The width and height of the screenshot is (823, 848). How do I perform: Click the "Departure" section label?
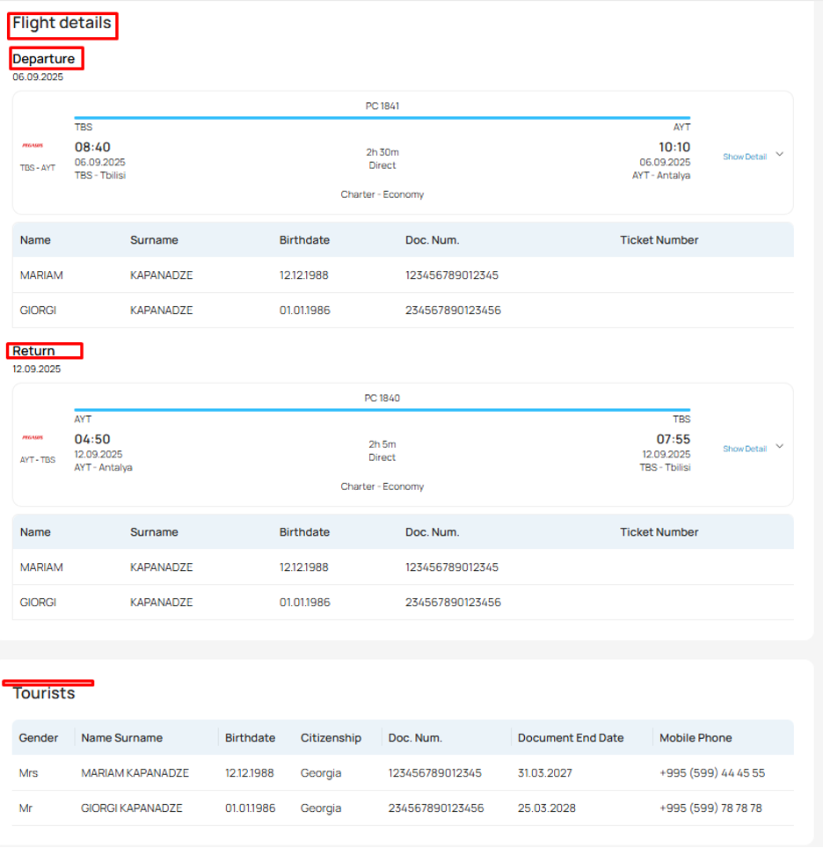click(44, 58)
